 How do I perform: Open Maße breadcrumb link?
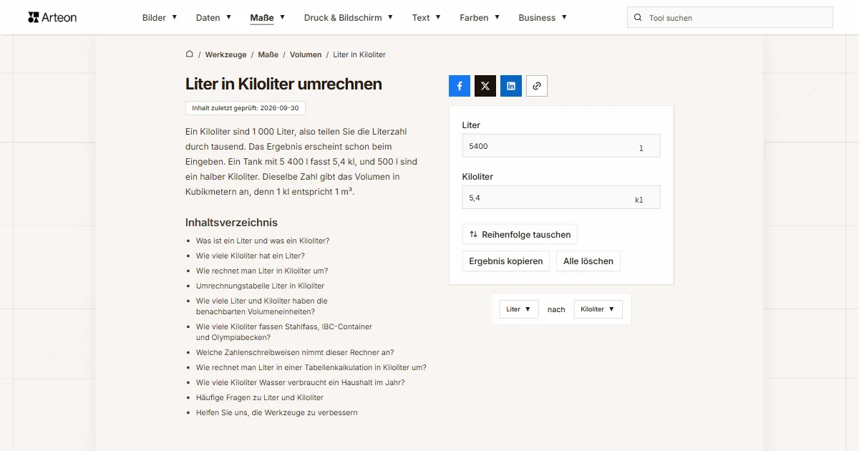coord(268,54)
